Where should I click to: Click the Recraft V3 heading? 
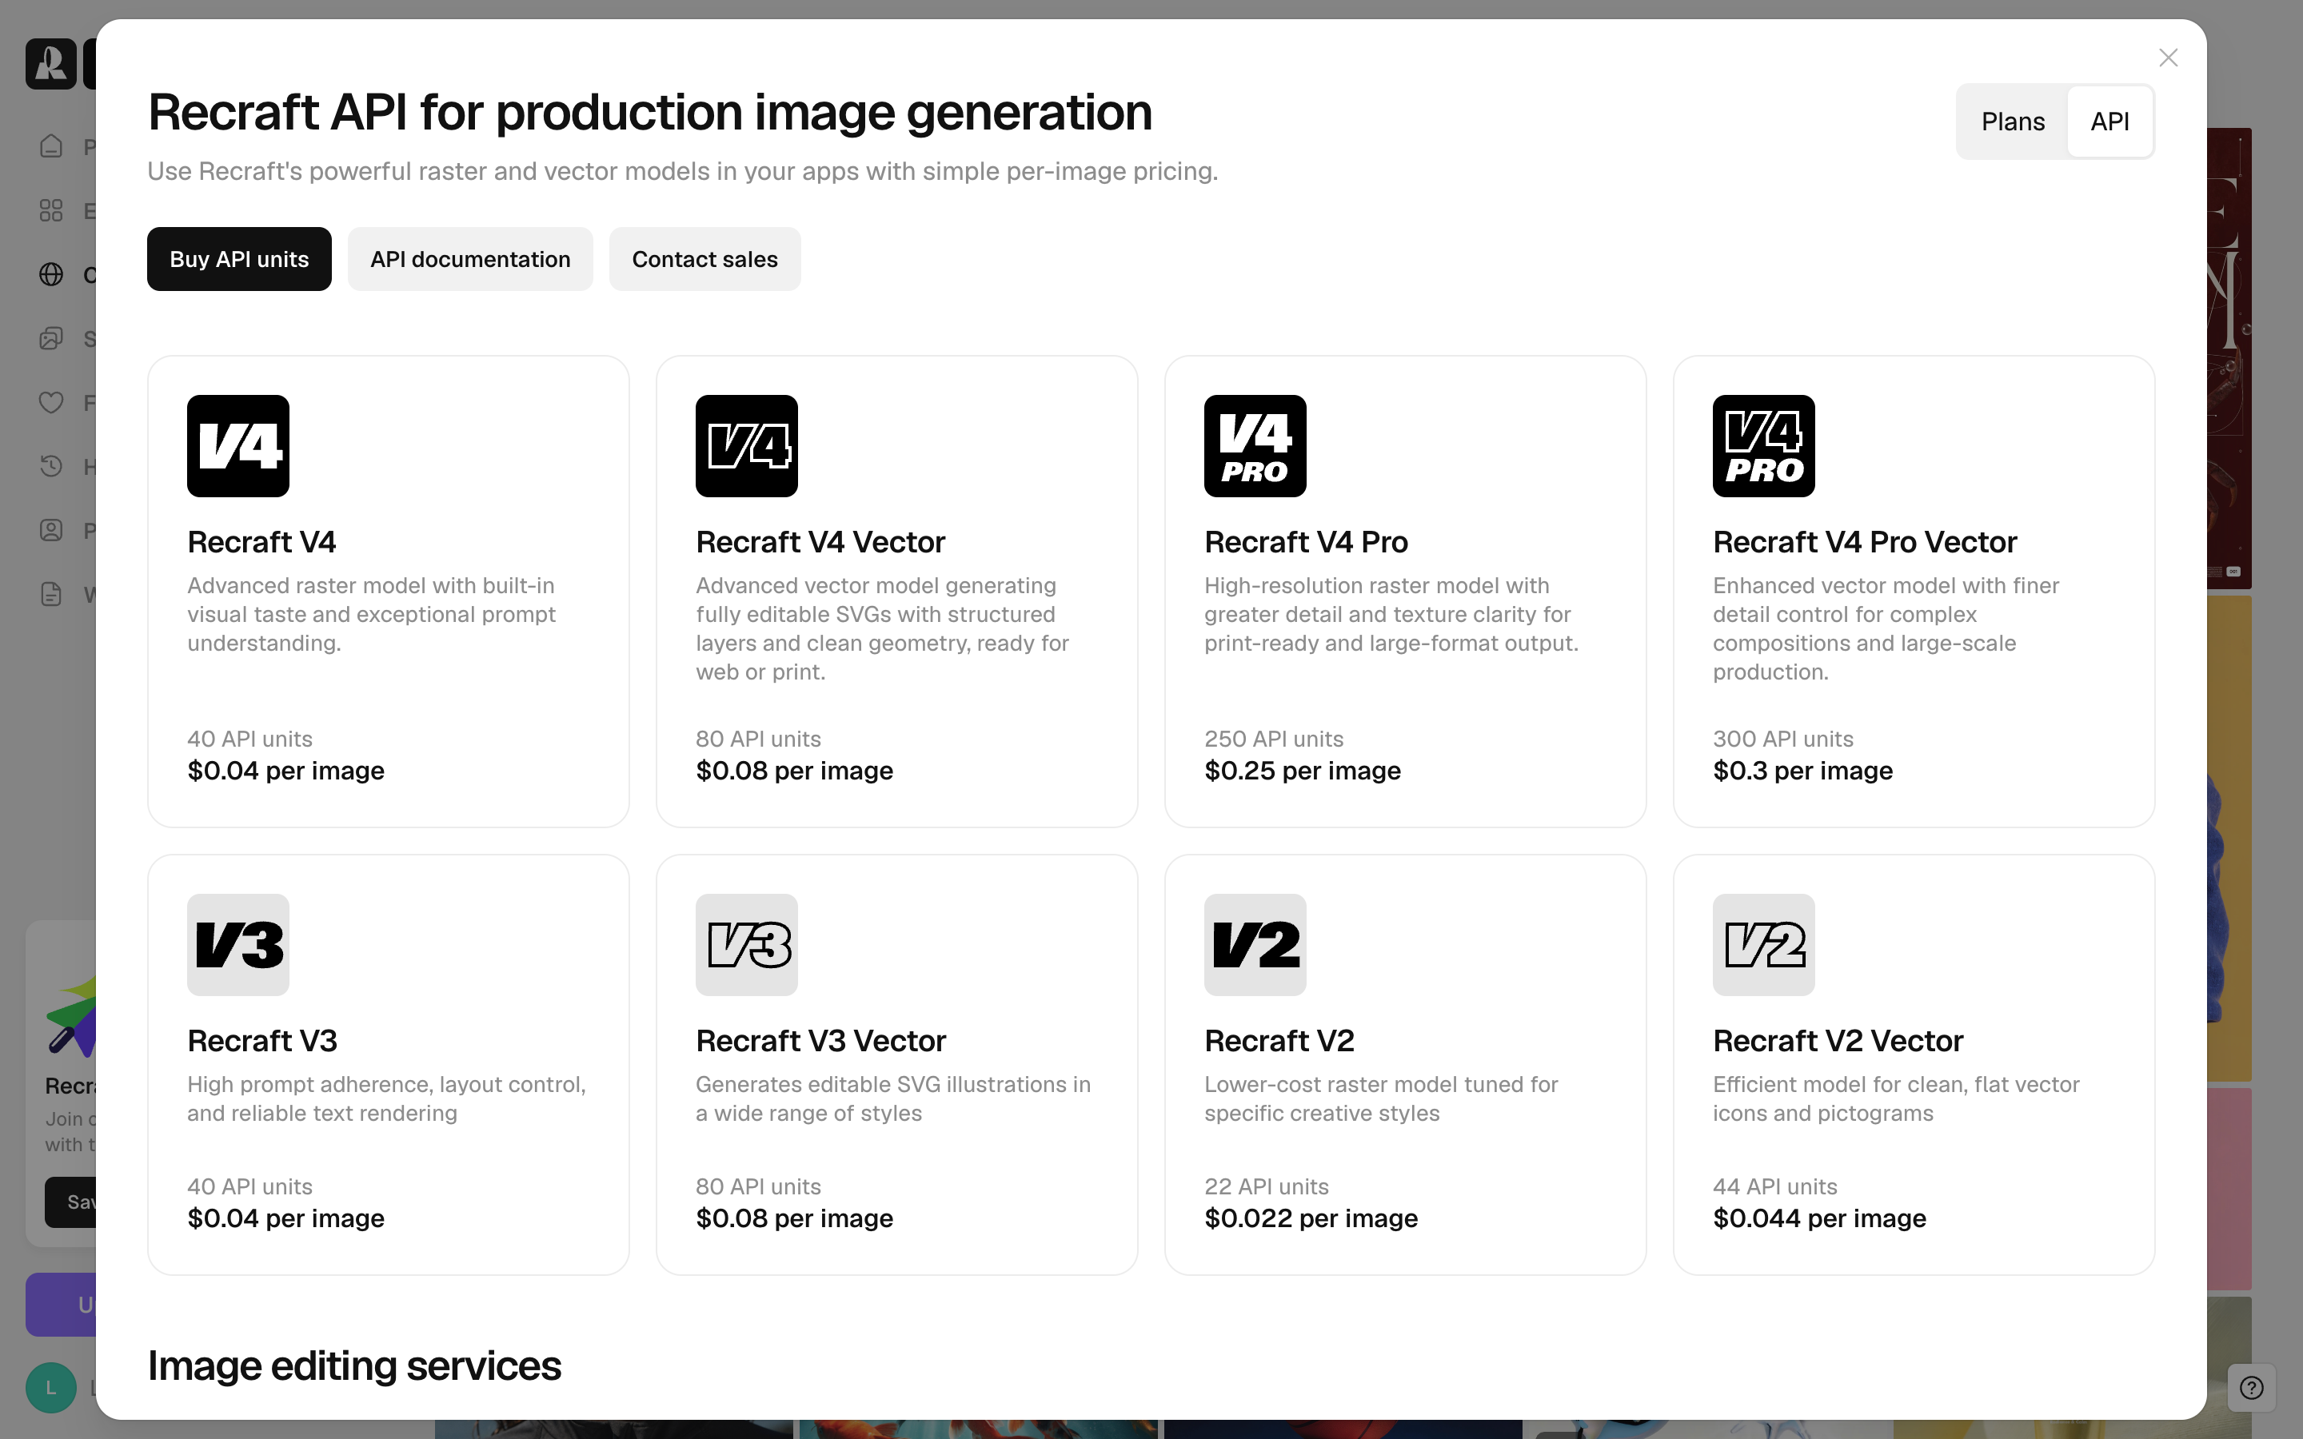click(x=262, y=1040)
